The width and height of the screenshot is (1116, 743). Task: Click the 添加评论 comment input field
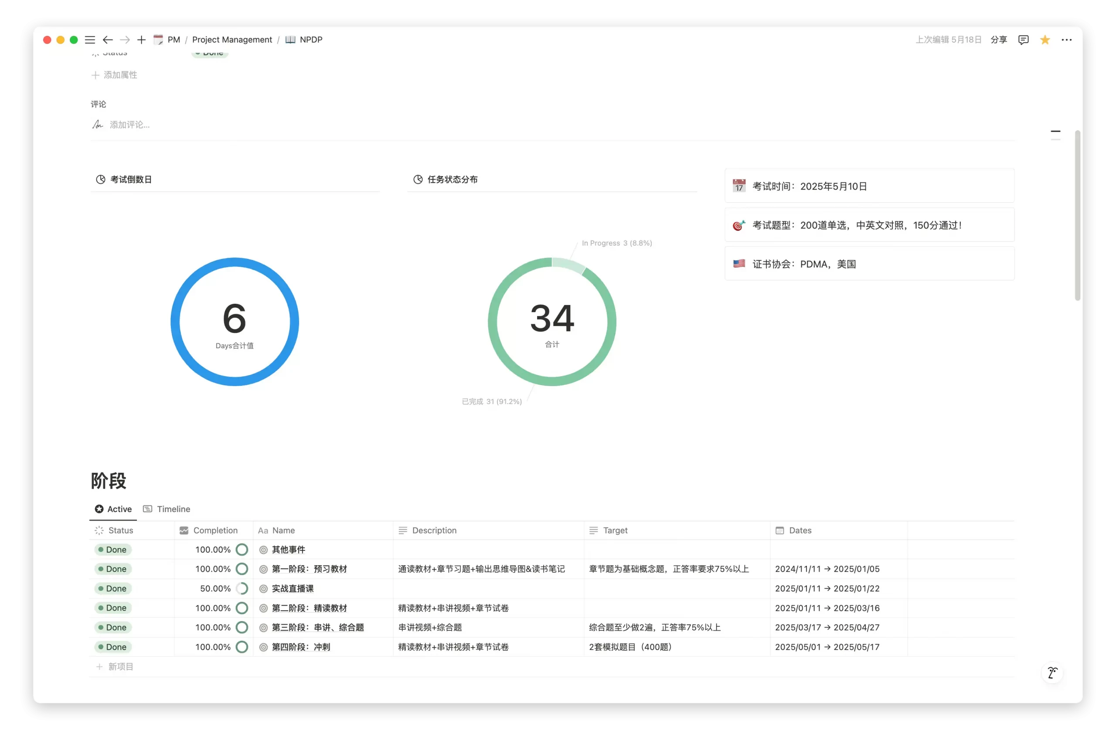click(x=129, y=125)
